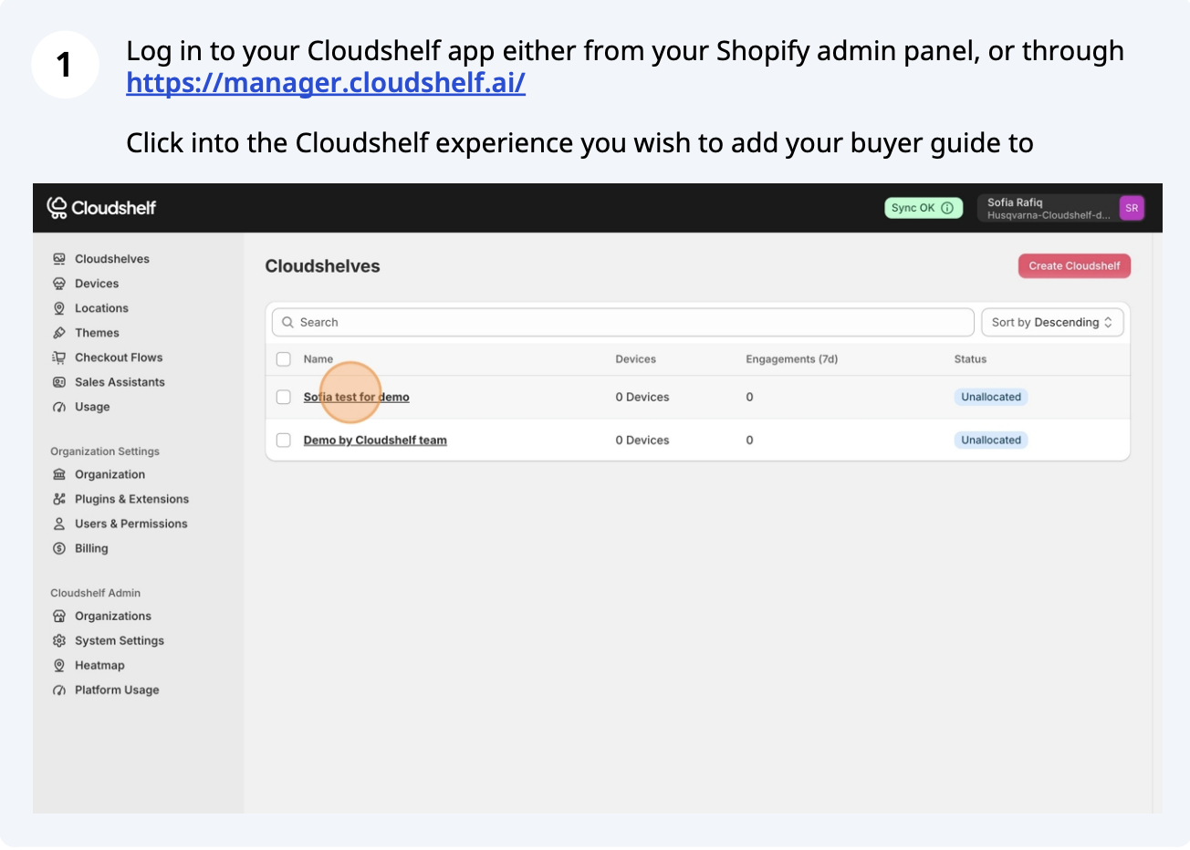Open the Sofia Rafiq account menu
1190x850 pixels.
[x=1060, y=208]
